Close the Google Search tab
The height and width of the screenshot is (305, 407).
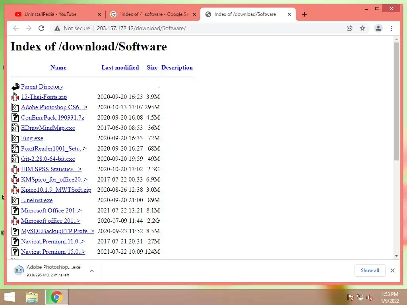[194, 14]
